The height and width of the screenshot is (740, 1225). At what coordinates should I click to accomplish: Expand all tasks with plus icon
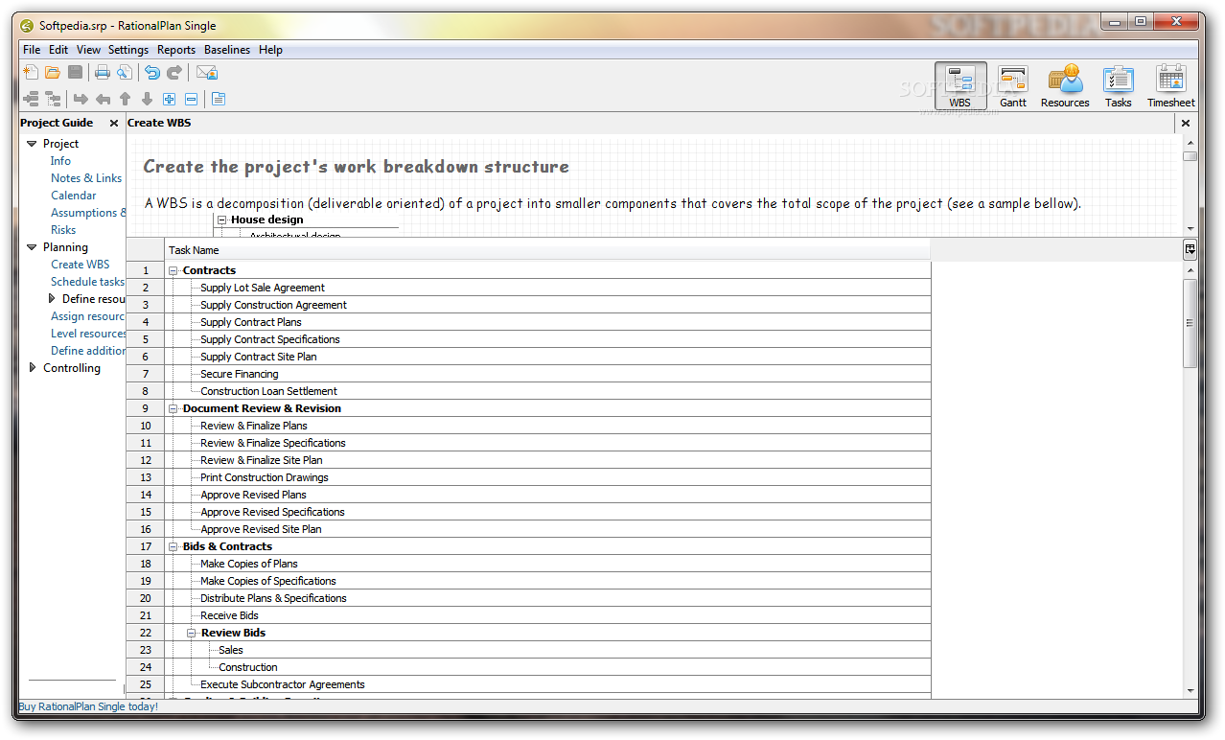tap(169, 99)
